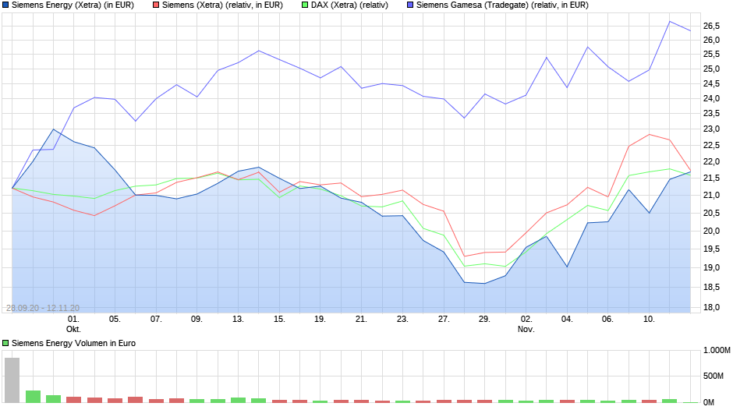Click the x-axis label '29.'
This screenshot has width=733, height=410.
point(484,320)
